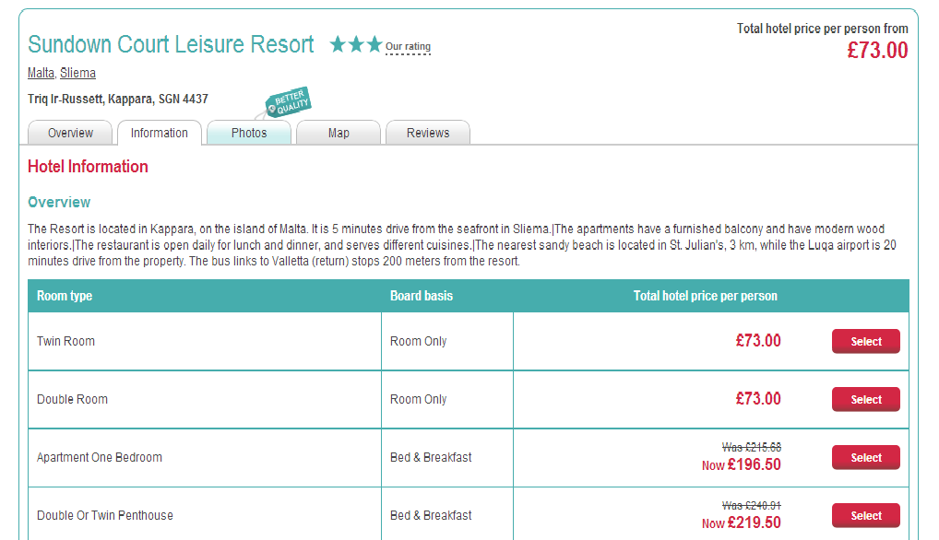Image resolution: width=939 pixels, height=540 pixels.
Task: Click the Was £215.68 struck price
Action: pyautogui.click(x=752, y=447)
